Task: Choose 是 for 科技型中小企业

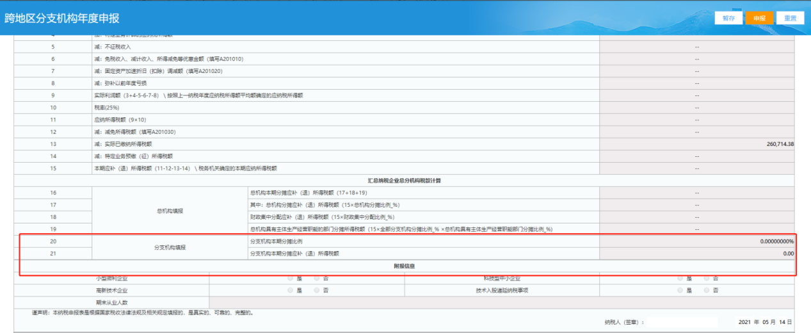Action: [x=680, y=279]
